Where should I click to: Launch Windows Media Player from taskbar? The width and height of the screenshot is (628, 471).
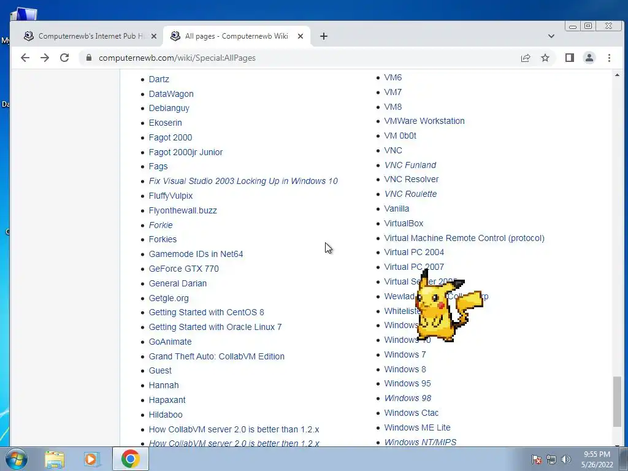pyautogui.click(x=91, y=459)
